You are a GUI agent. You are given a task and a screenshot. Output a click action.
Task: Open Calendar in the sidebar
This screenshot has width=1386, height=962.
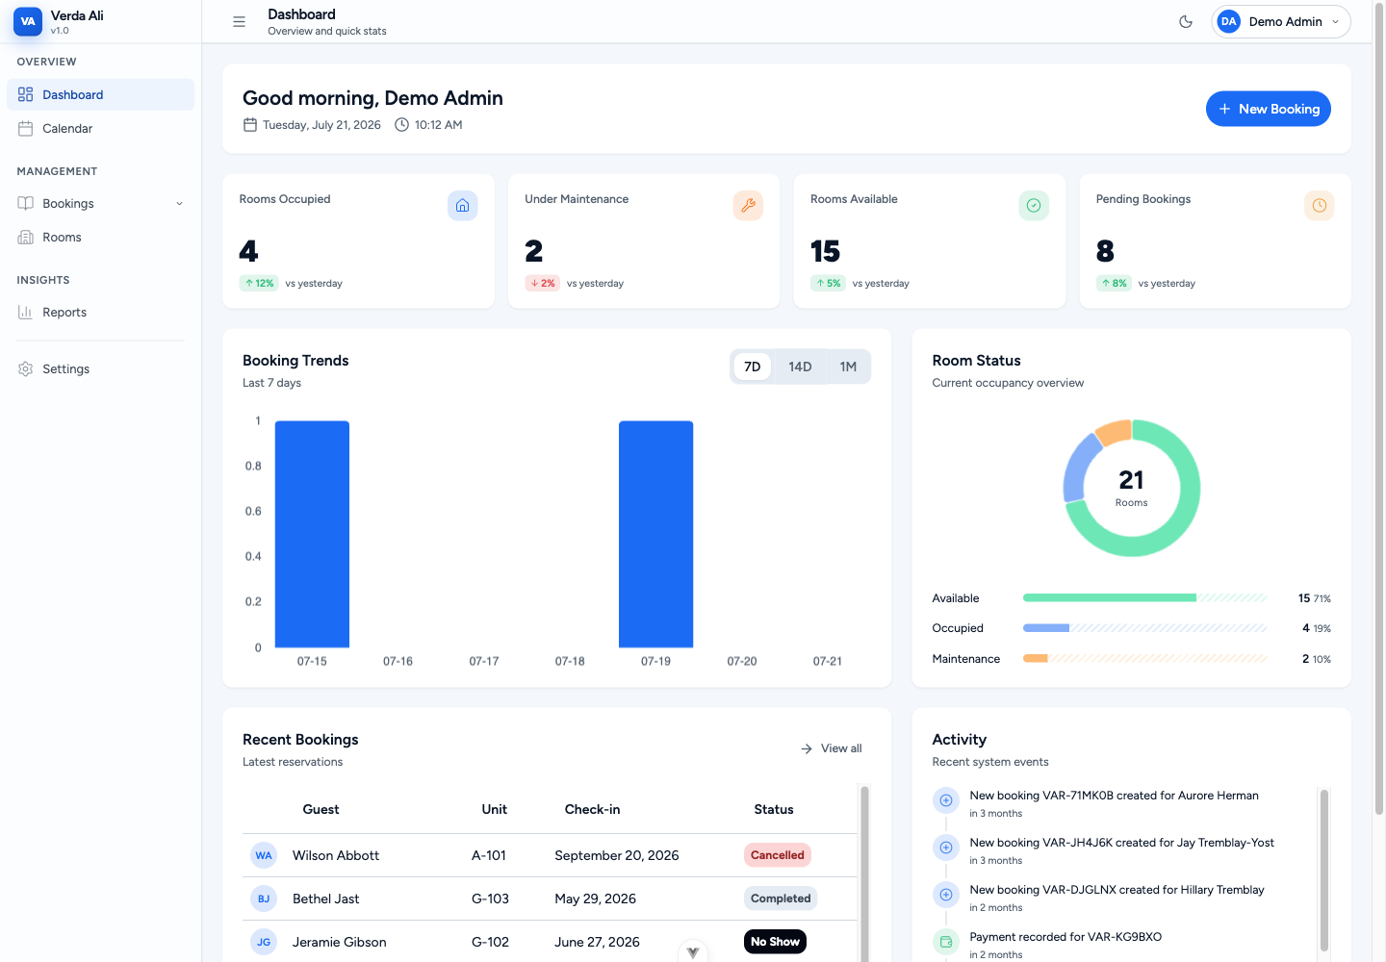(100, 128)
